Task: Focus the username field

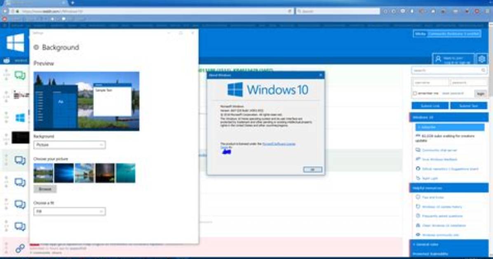Action: [x=430, y=82]
